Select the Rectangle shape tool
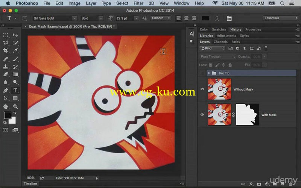The height and width of the screenshot is (188, 301). 15,98
